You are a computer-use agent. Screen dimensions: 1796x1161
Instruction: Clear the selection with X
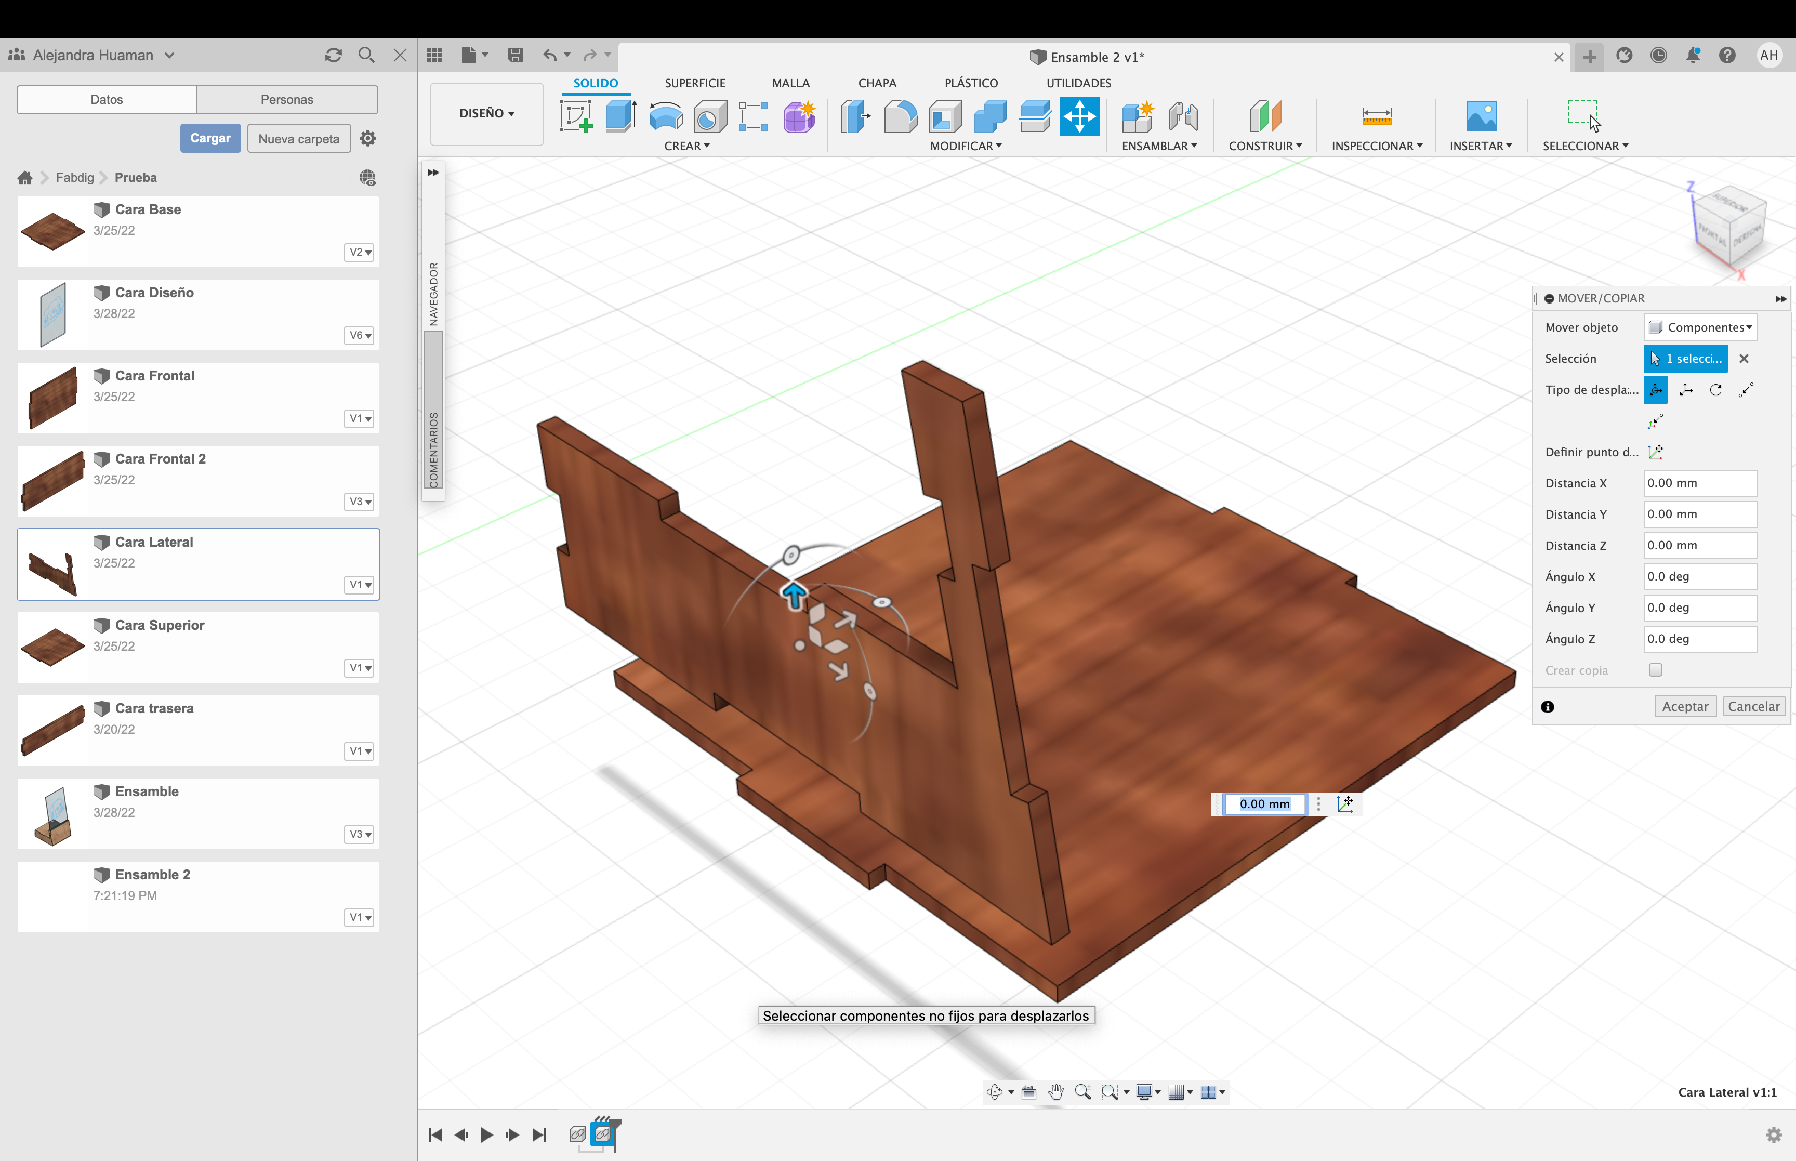click(x=1744, y=359)
